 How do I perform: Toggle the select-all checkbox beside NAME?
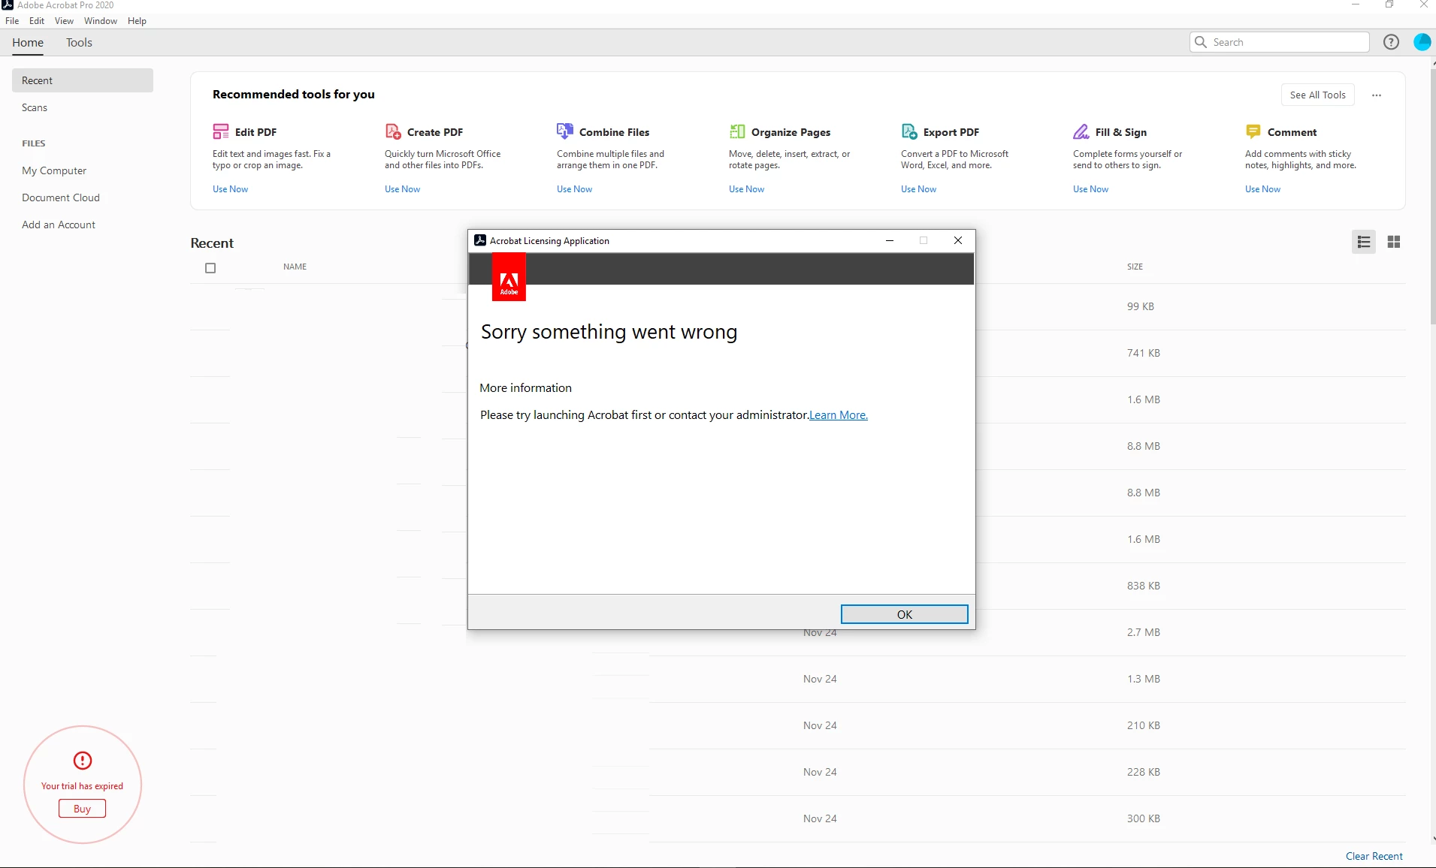(x=210, y=268)
